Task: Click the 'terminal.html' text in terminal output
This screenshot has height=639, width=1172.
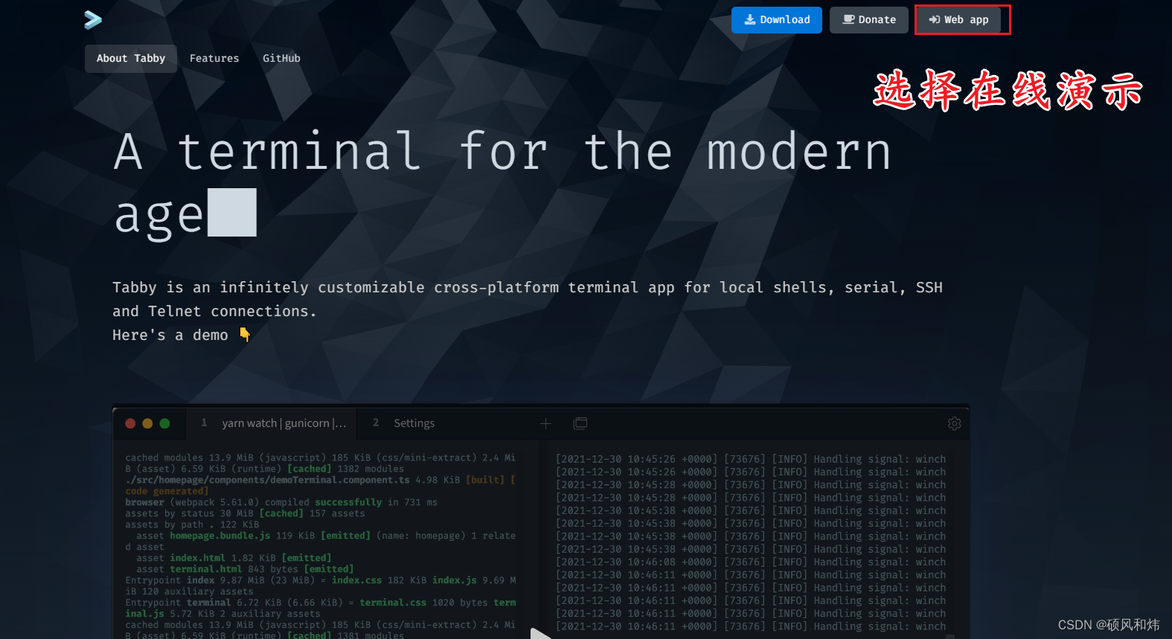Action: [206, 569]
